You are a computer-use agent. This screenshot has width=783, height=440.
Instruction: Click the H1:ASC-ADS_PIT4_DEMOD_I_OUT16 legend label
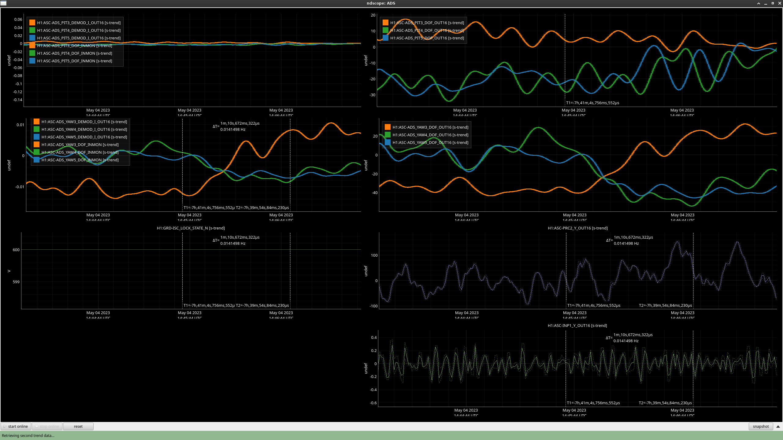(x=79, y=30)
